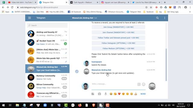
Task: Select the bot message check circle
Action: [77, 71]
